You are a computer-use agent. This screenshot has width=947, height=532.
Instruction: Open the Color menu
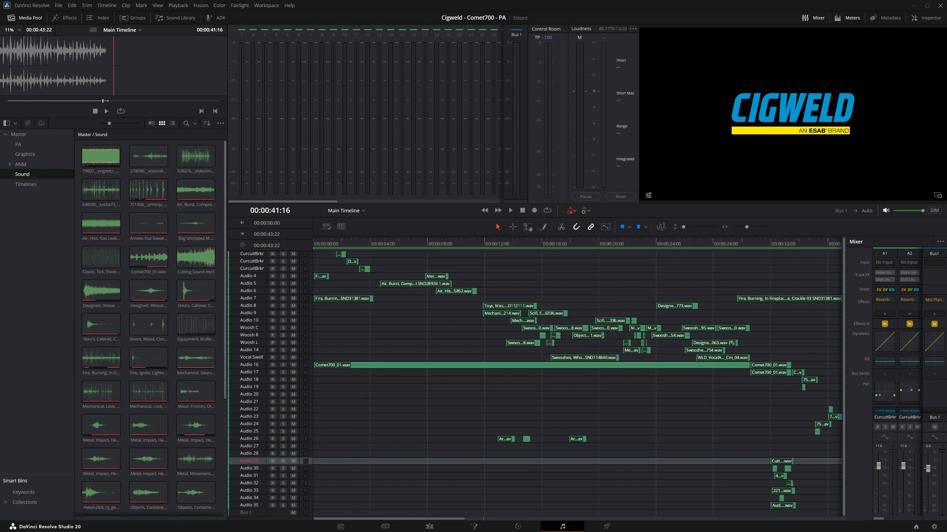219,5
